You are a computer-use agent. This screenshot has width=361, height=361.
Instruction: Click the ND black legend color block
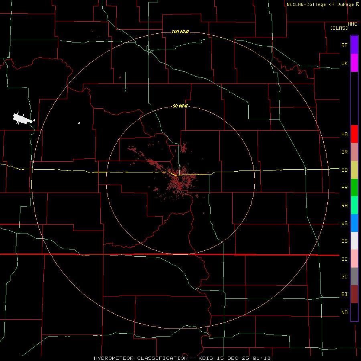point(354,312)
